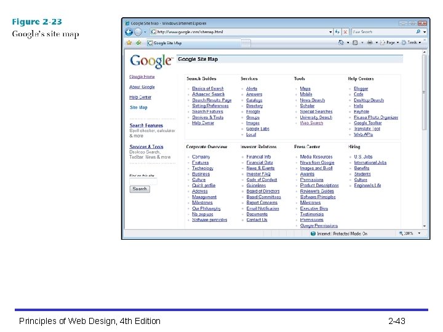Open the Contact Us link
Screen dimensions: 443x332
(x=257, y=220)
